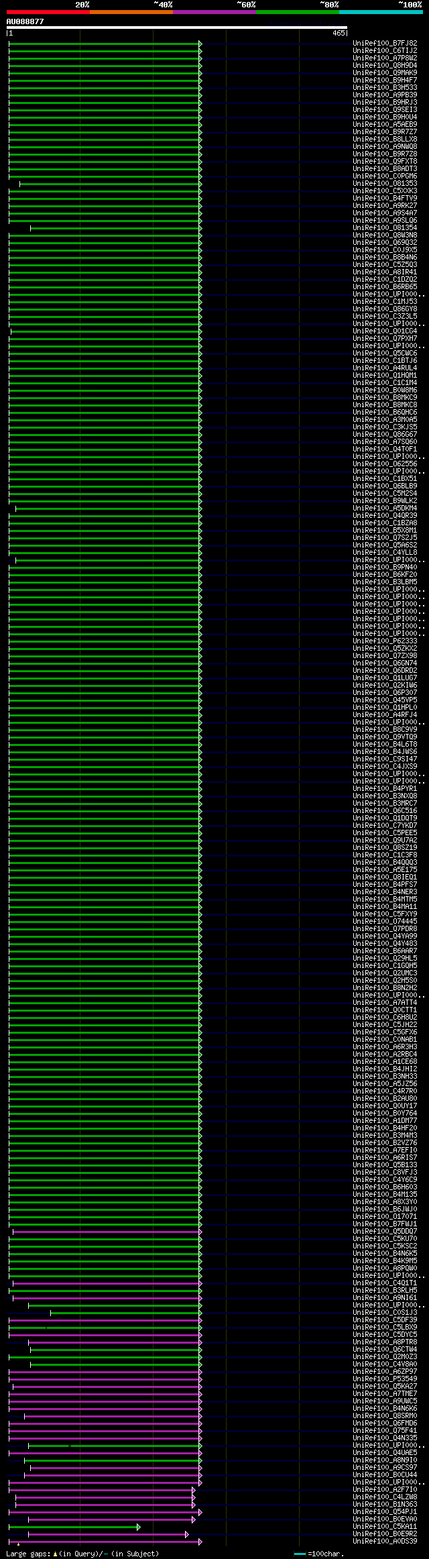
Task: Select label UniRef100_Q01CG4
Action: [385, 331]
